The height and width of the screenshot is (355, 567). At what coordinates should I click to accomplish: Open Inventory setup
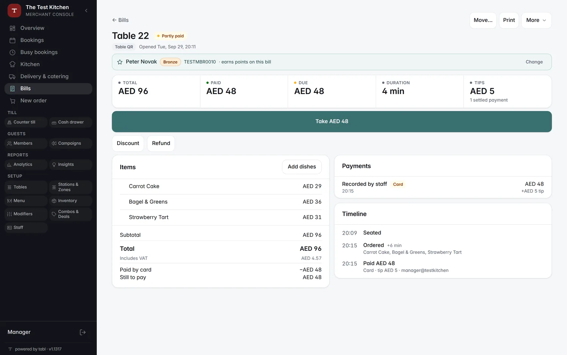click(x=71, y=201)
